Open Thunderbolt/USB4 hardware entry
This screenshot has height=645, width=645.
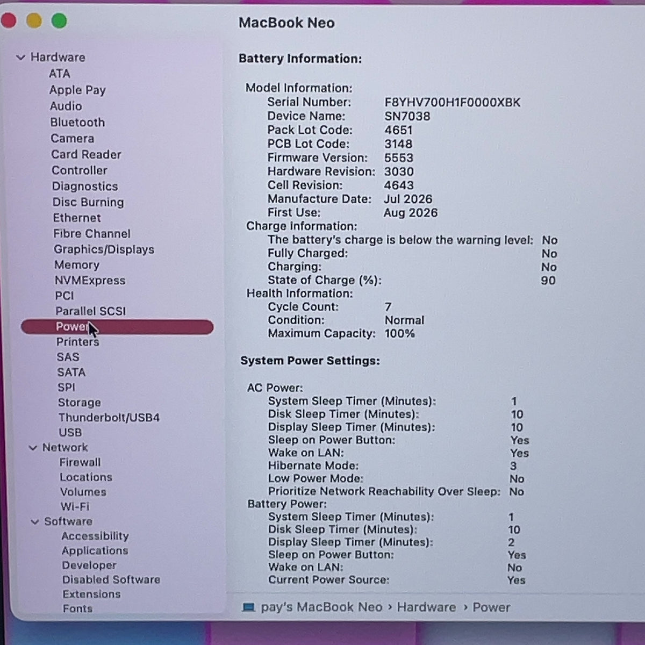coord(109,418)
